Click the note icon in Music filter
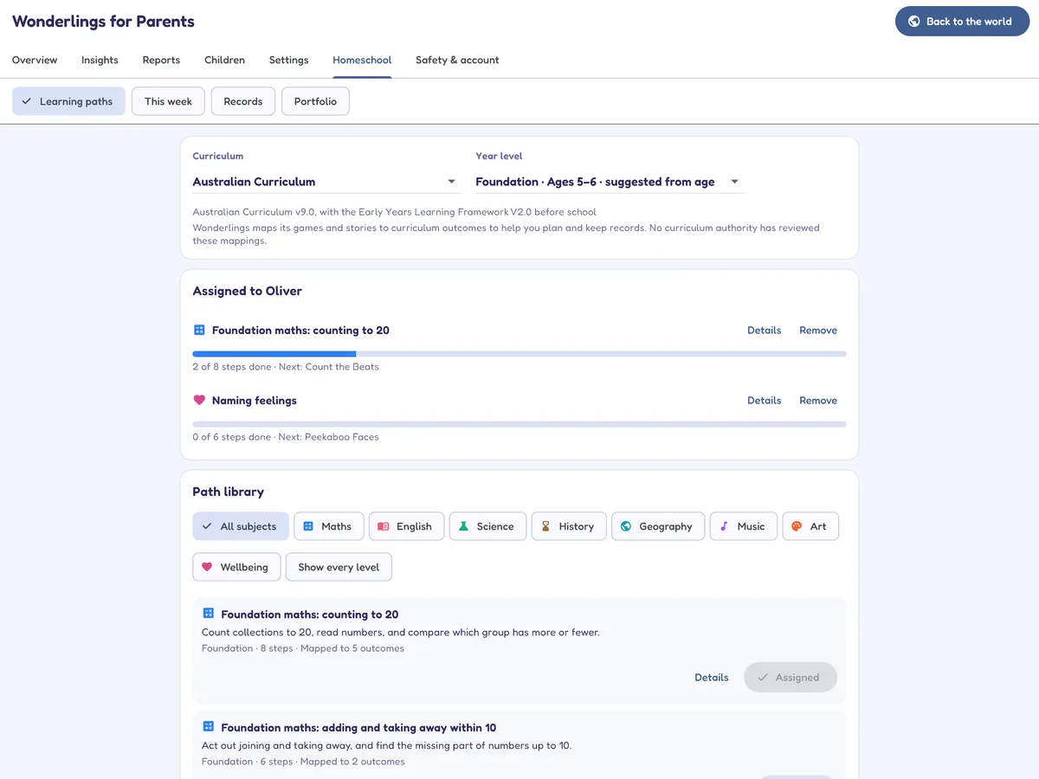This screenshot has height=779, width=1039. pyautogui.click(x=725, y=526)
